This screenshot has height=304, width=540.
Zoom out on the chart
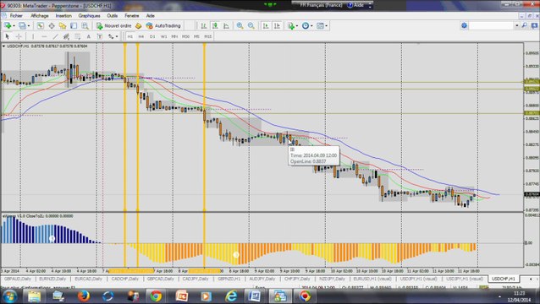(x=251, y=26)
